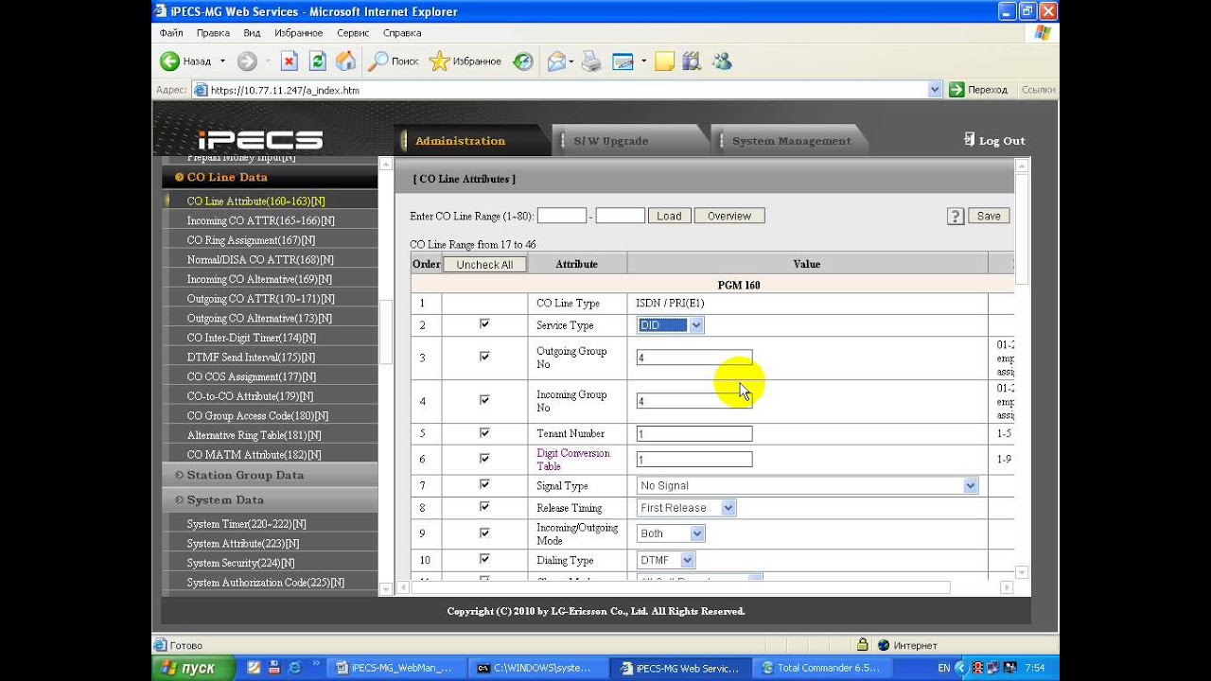Viewport: 1211px width, 681px height.
Task: Click the Tenant Number value field
Action: coord(695,434)
